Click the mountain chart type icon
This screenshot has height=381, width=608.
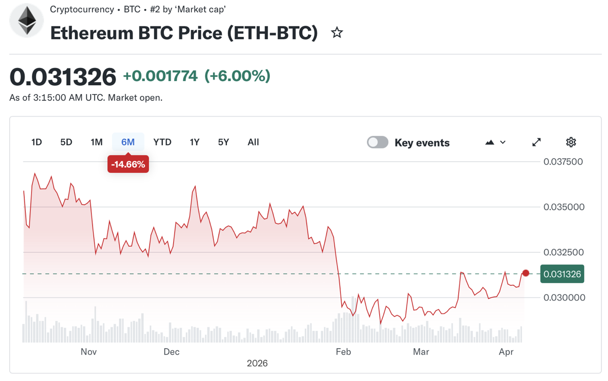[x=490, y=142]
